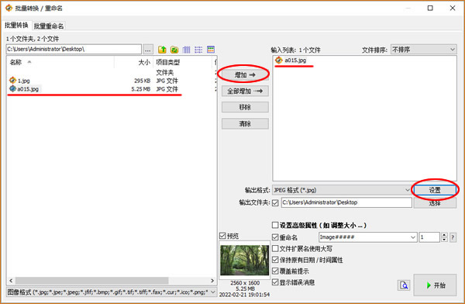Click the Clear button
Screen dimensions: 465x304
pos(245,123)
